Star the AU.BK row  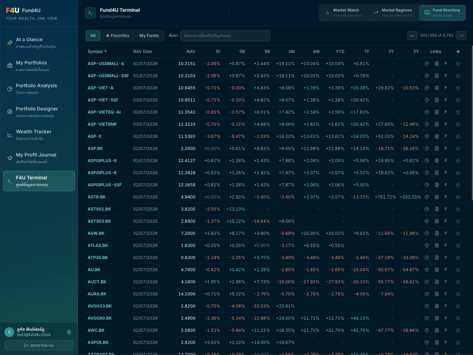[x=458, y=270]
